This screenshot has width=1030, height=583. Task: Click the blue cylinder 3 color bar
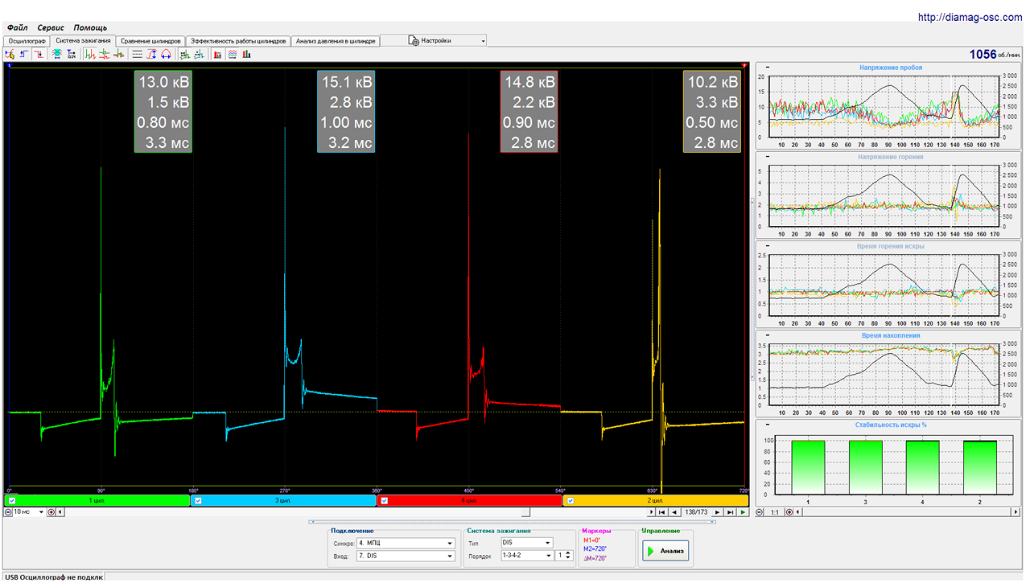coord(284,500)
